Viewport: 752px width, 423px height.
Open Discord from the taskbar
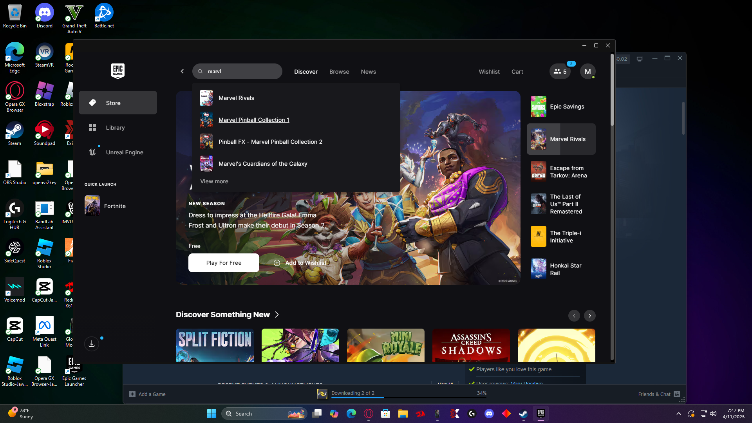[x=489, y=414]
